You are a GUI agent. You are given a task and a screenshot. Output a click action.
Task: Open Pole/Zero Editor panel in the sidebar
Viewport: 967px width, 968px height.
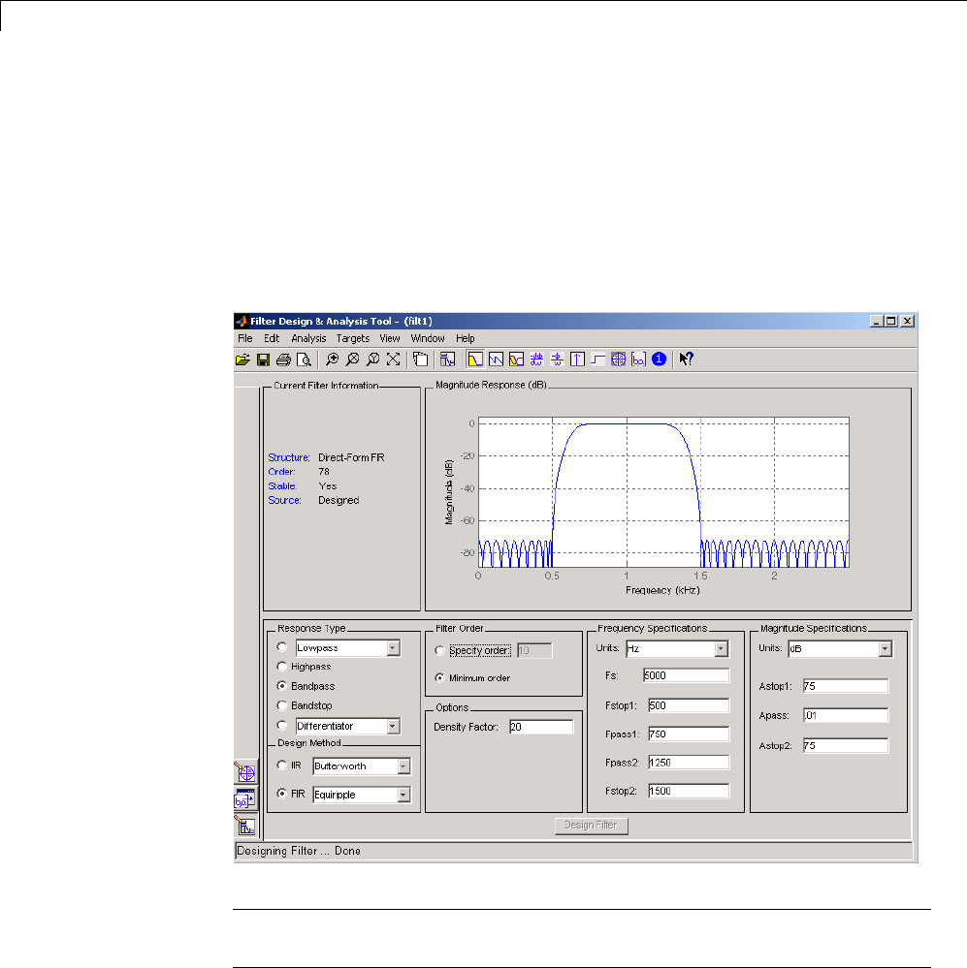point(244,772)
